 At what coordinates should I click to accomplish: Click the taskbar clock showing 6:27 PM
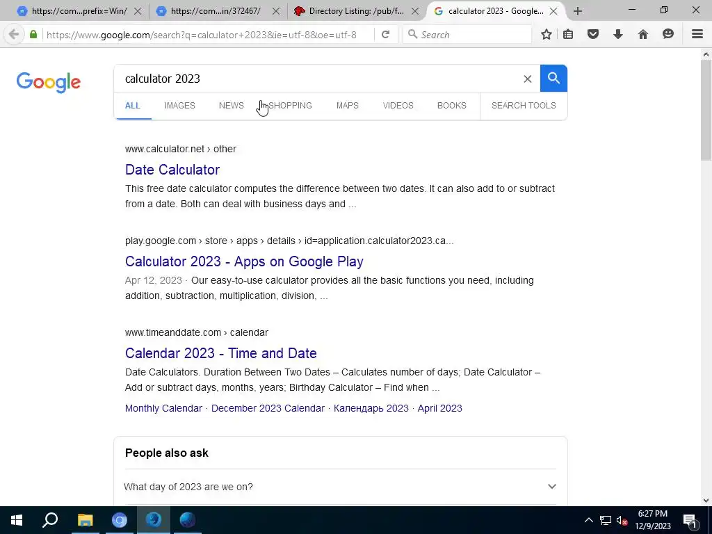(x=653, y=520)
